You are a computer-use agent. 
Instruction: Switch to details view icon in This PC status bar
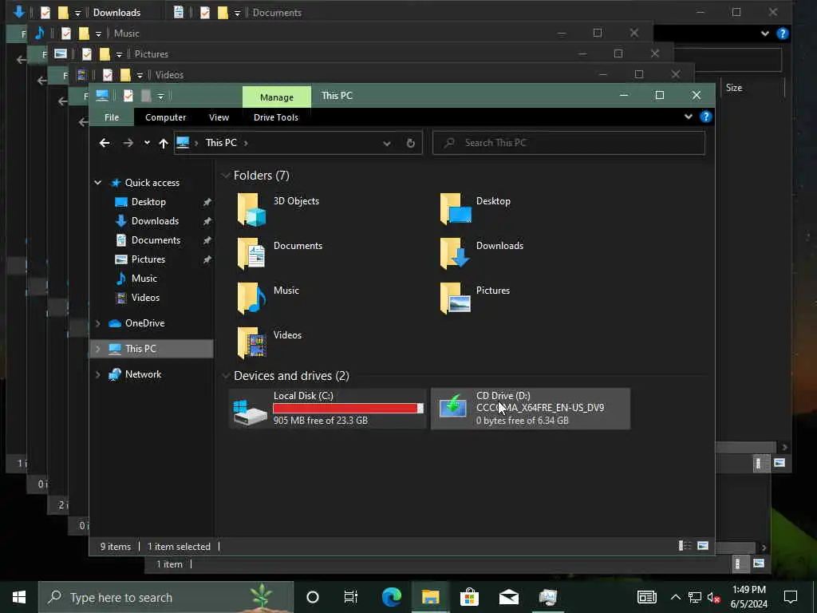click(685, 546)
